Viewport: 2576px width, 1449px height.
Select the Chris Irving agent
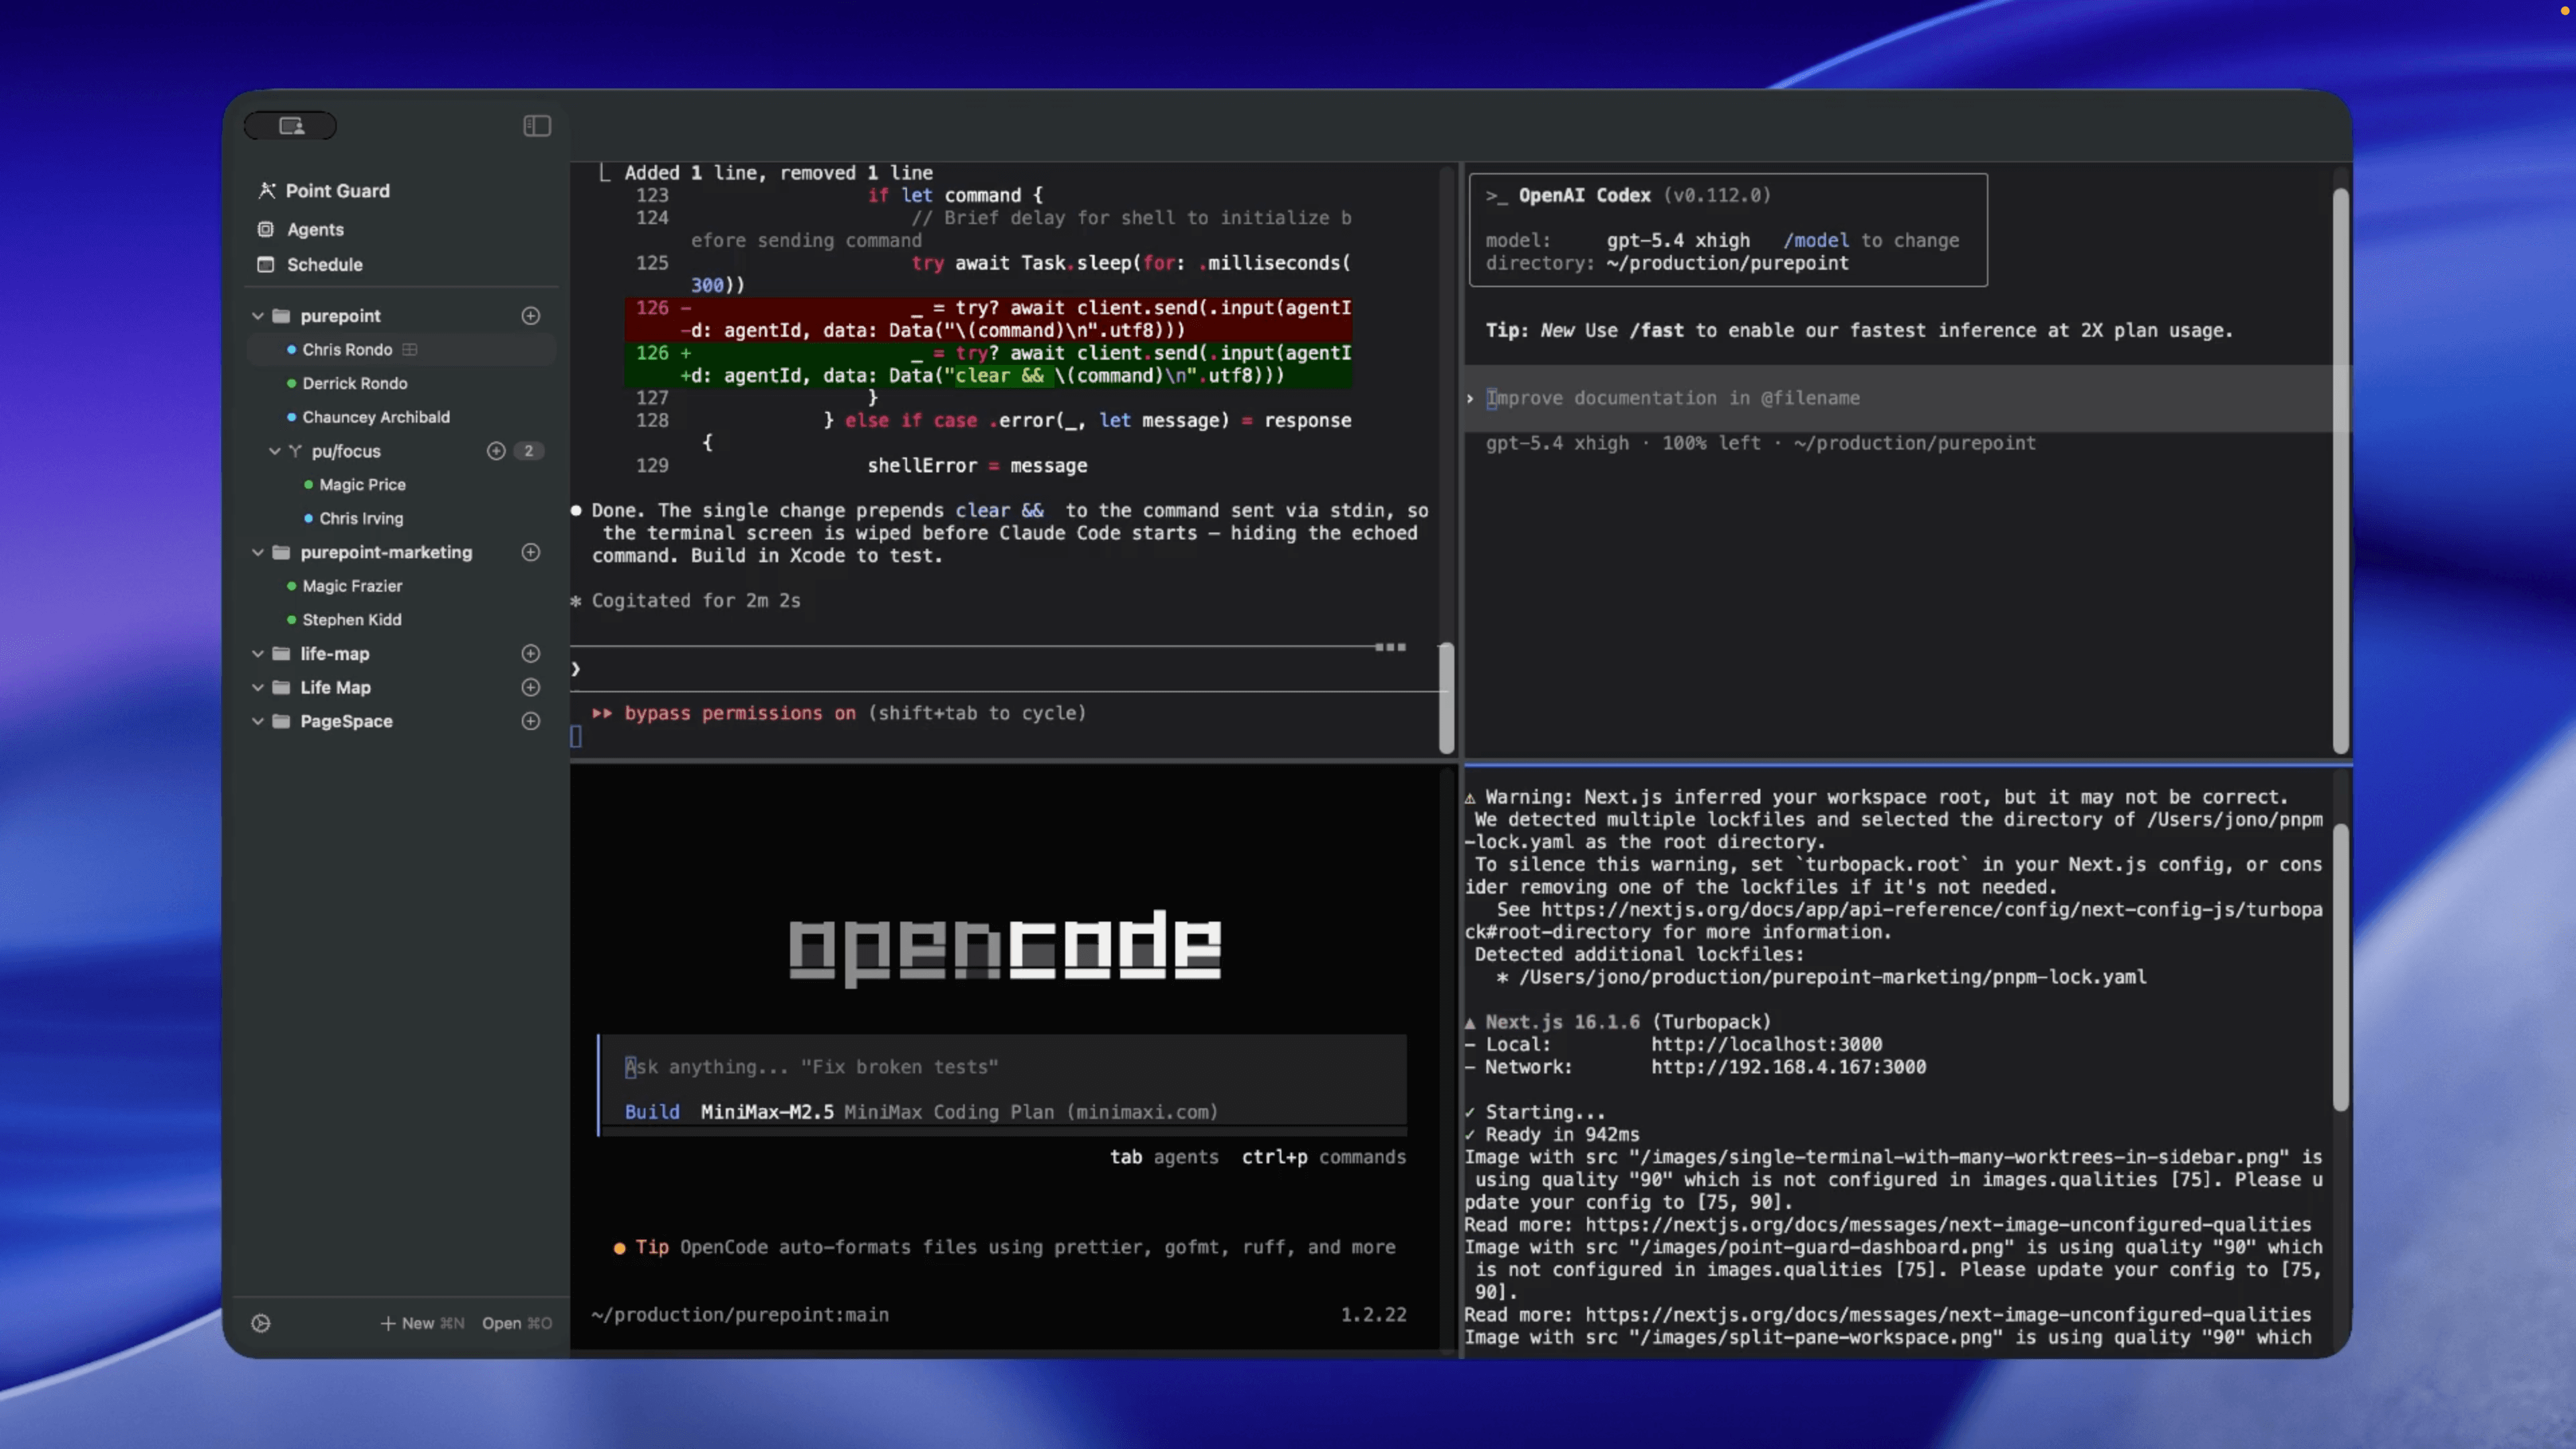[x=361, y=518]
